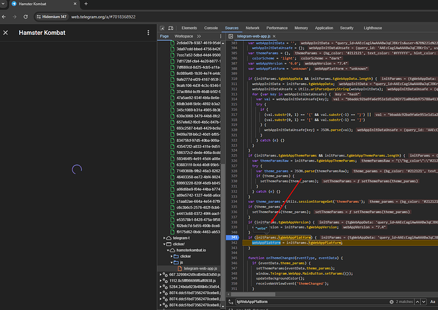Close the telegram-web-app.js editor tab
The height and width of the screenshot is (310, 438).
pos(274,36)
